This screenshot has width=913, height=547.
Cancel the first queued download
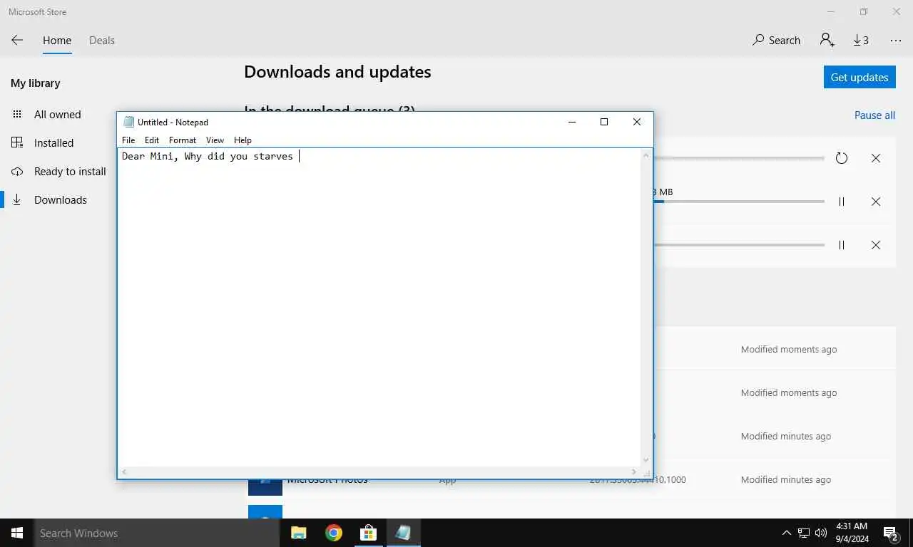click(x=876, y=158)
